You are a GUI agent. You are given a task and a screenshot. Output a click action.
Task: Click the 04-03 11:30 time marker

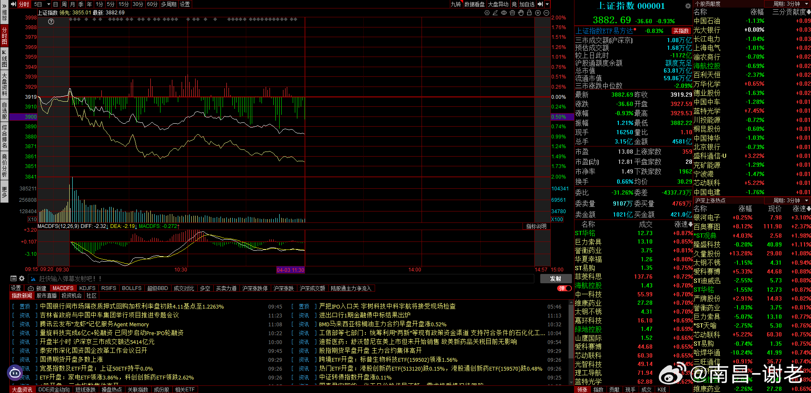click(x=291, y=270)
